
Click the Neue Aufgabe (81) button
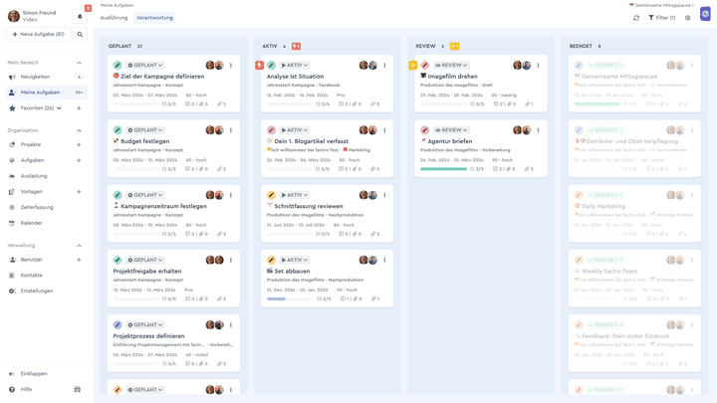point(39,34)
